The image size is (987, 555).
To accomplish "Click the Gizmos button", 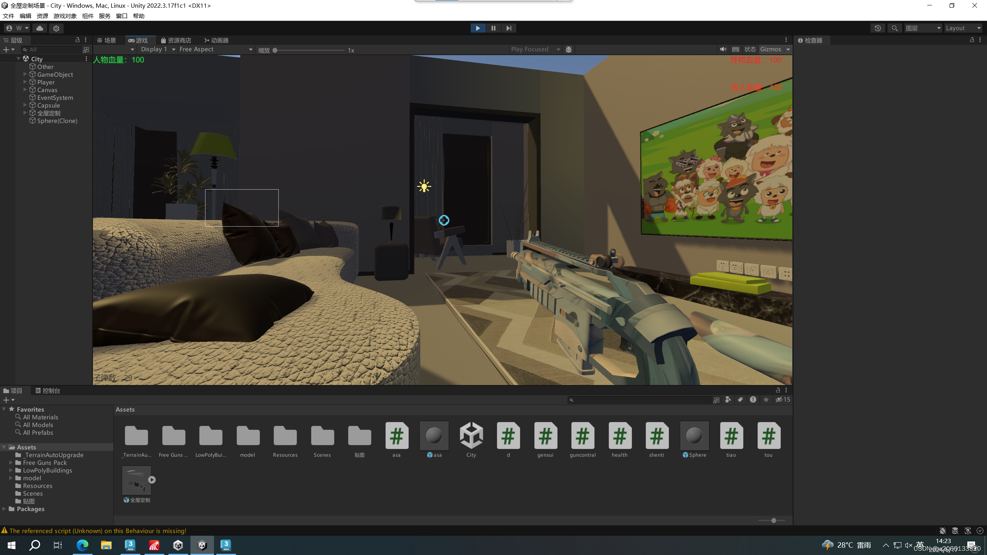I will coord(770,49).
